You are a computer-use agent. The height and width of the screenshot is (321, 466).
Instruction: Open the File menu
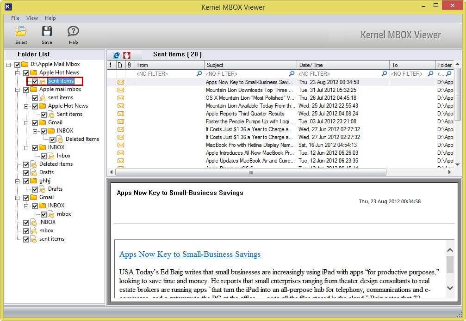15,18
